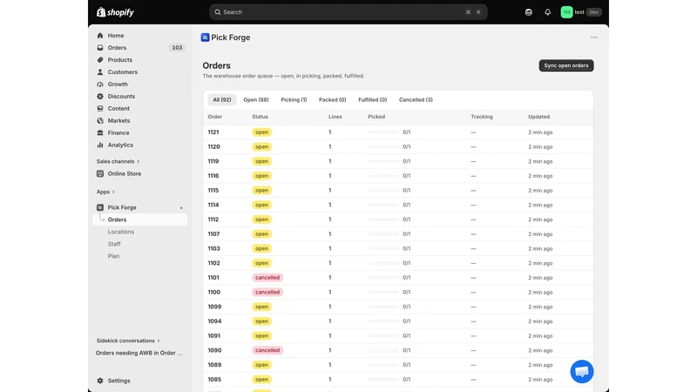Image resolution: width=697 pixels, height=392 pixels.
Task: Click the green store avatar icon
Action: click(x=566, y=12)
